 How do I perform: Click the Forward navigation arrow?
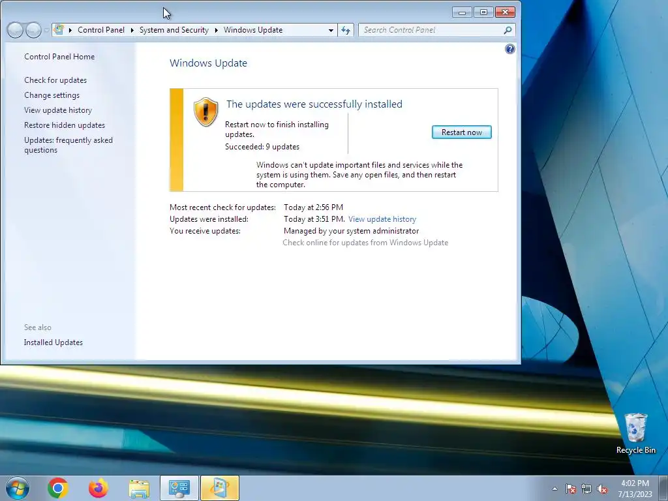click(33, 30)
